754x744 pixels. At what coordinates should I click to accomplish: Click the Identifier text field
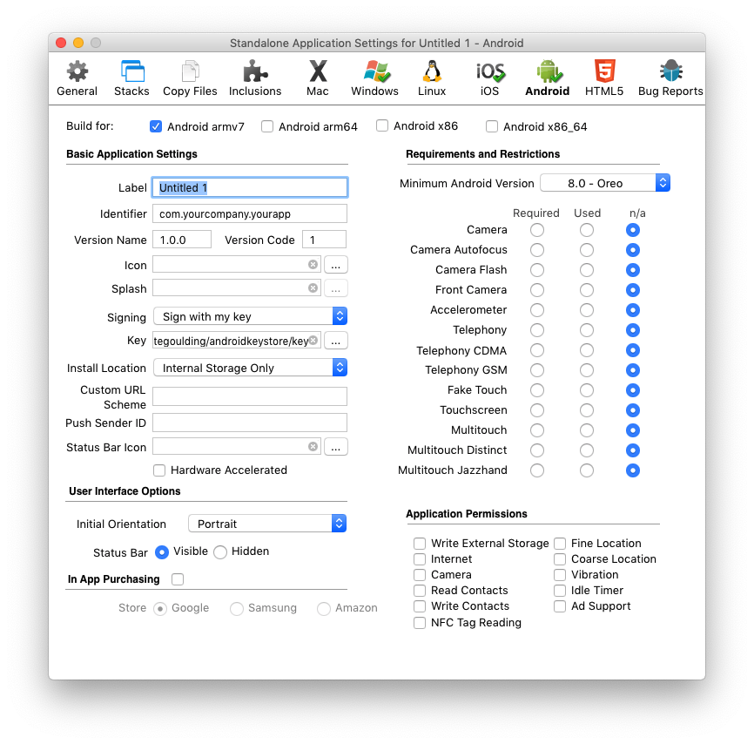pos(250,213)
